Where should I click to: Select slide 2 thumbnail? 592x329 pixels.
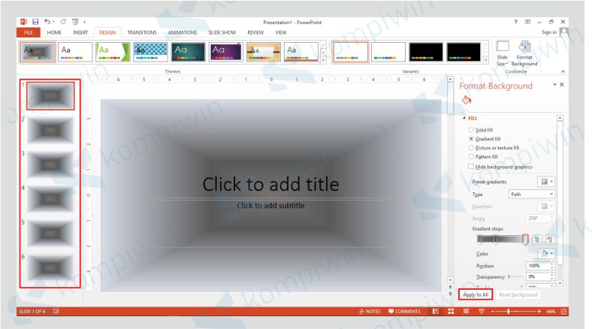(50, 131)
